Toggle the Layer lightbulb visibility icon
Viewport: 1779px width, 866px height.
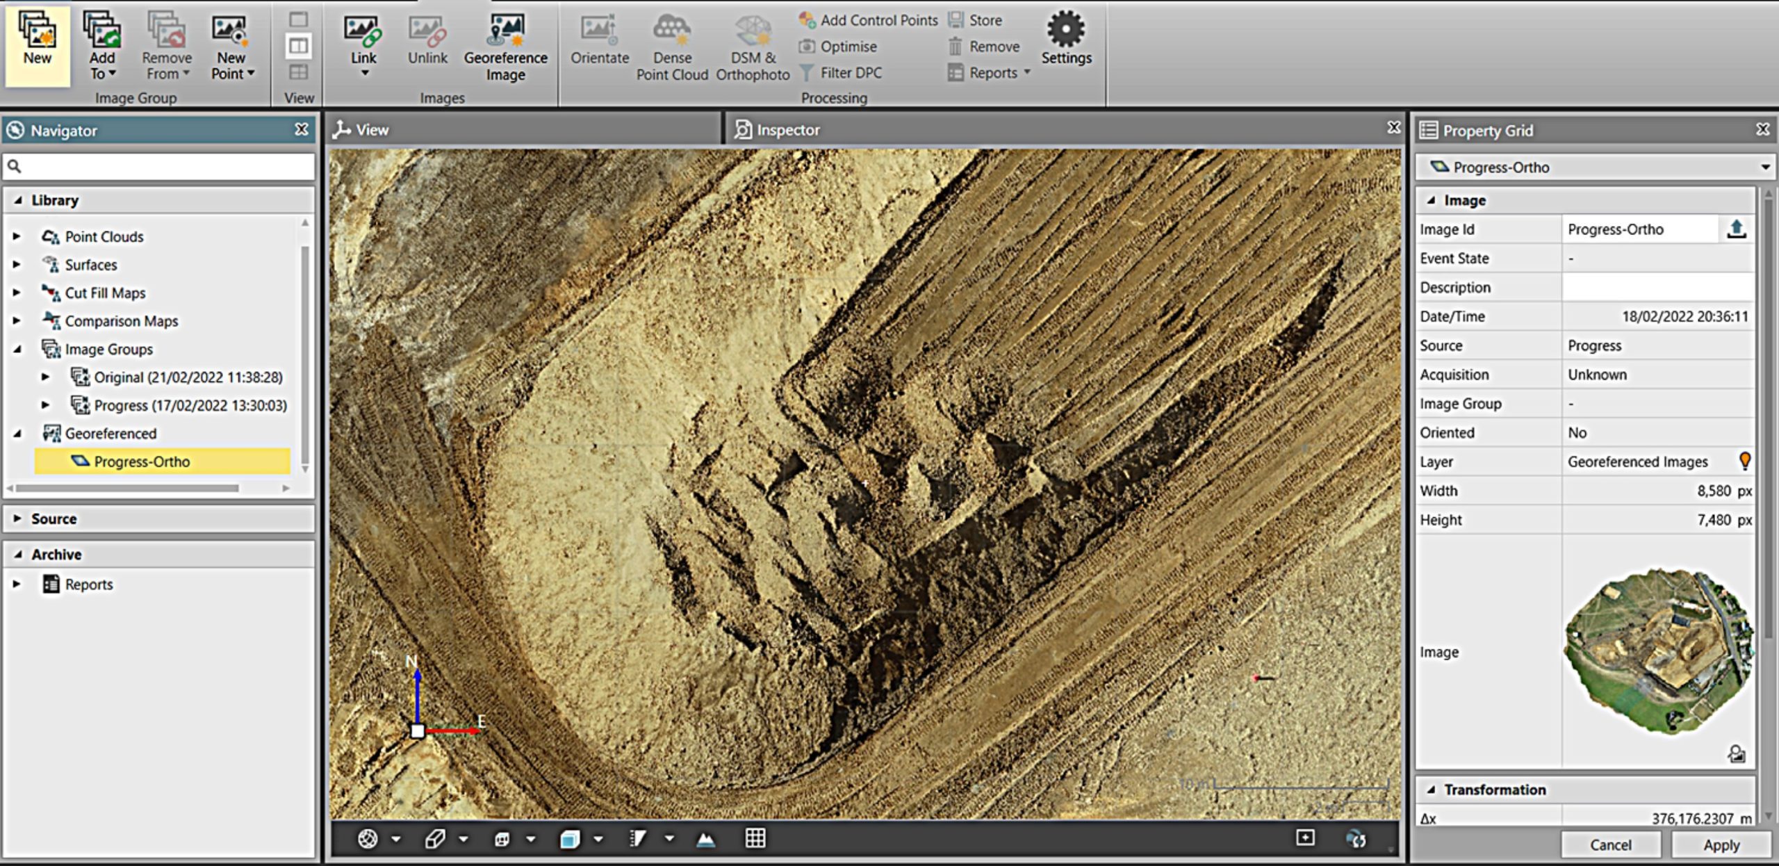pos(1744,461)
